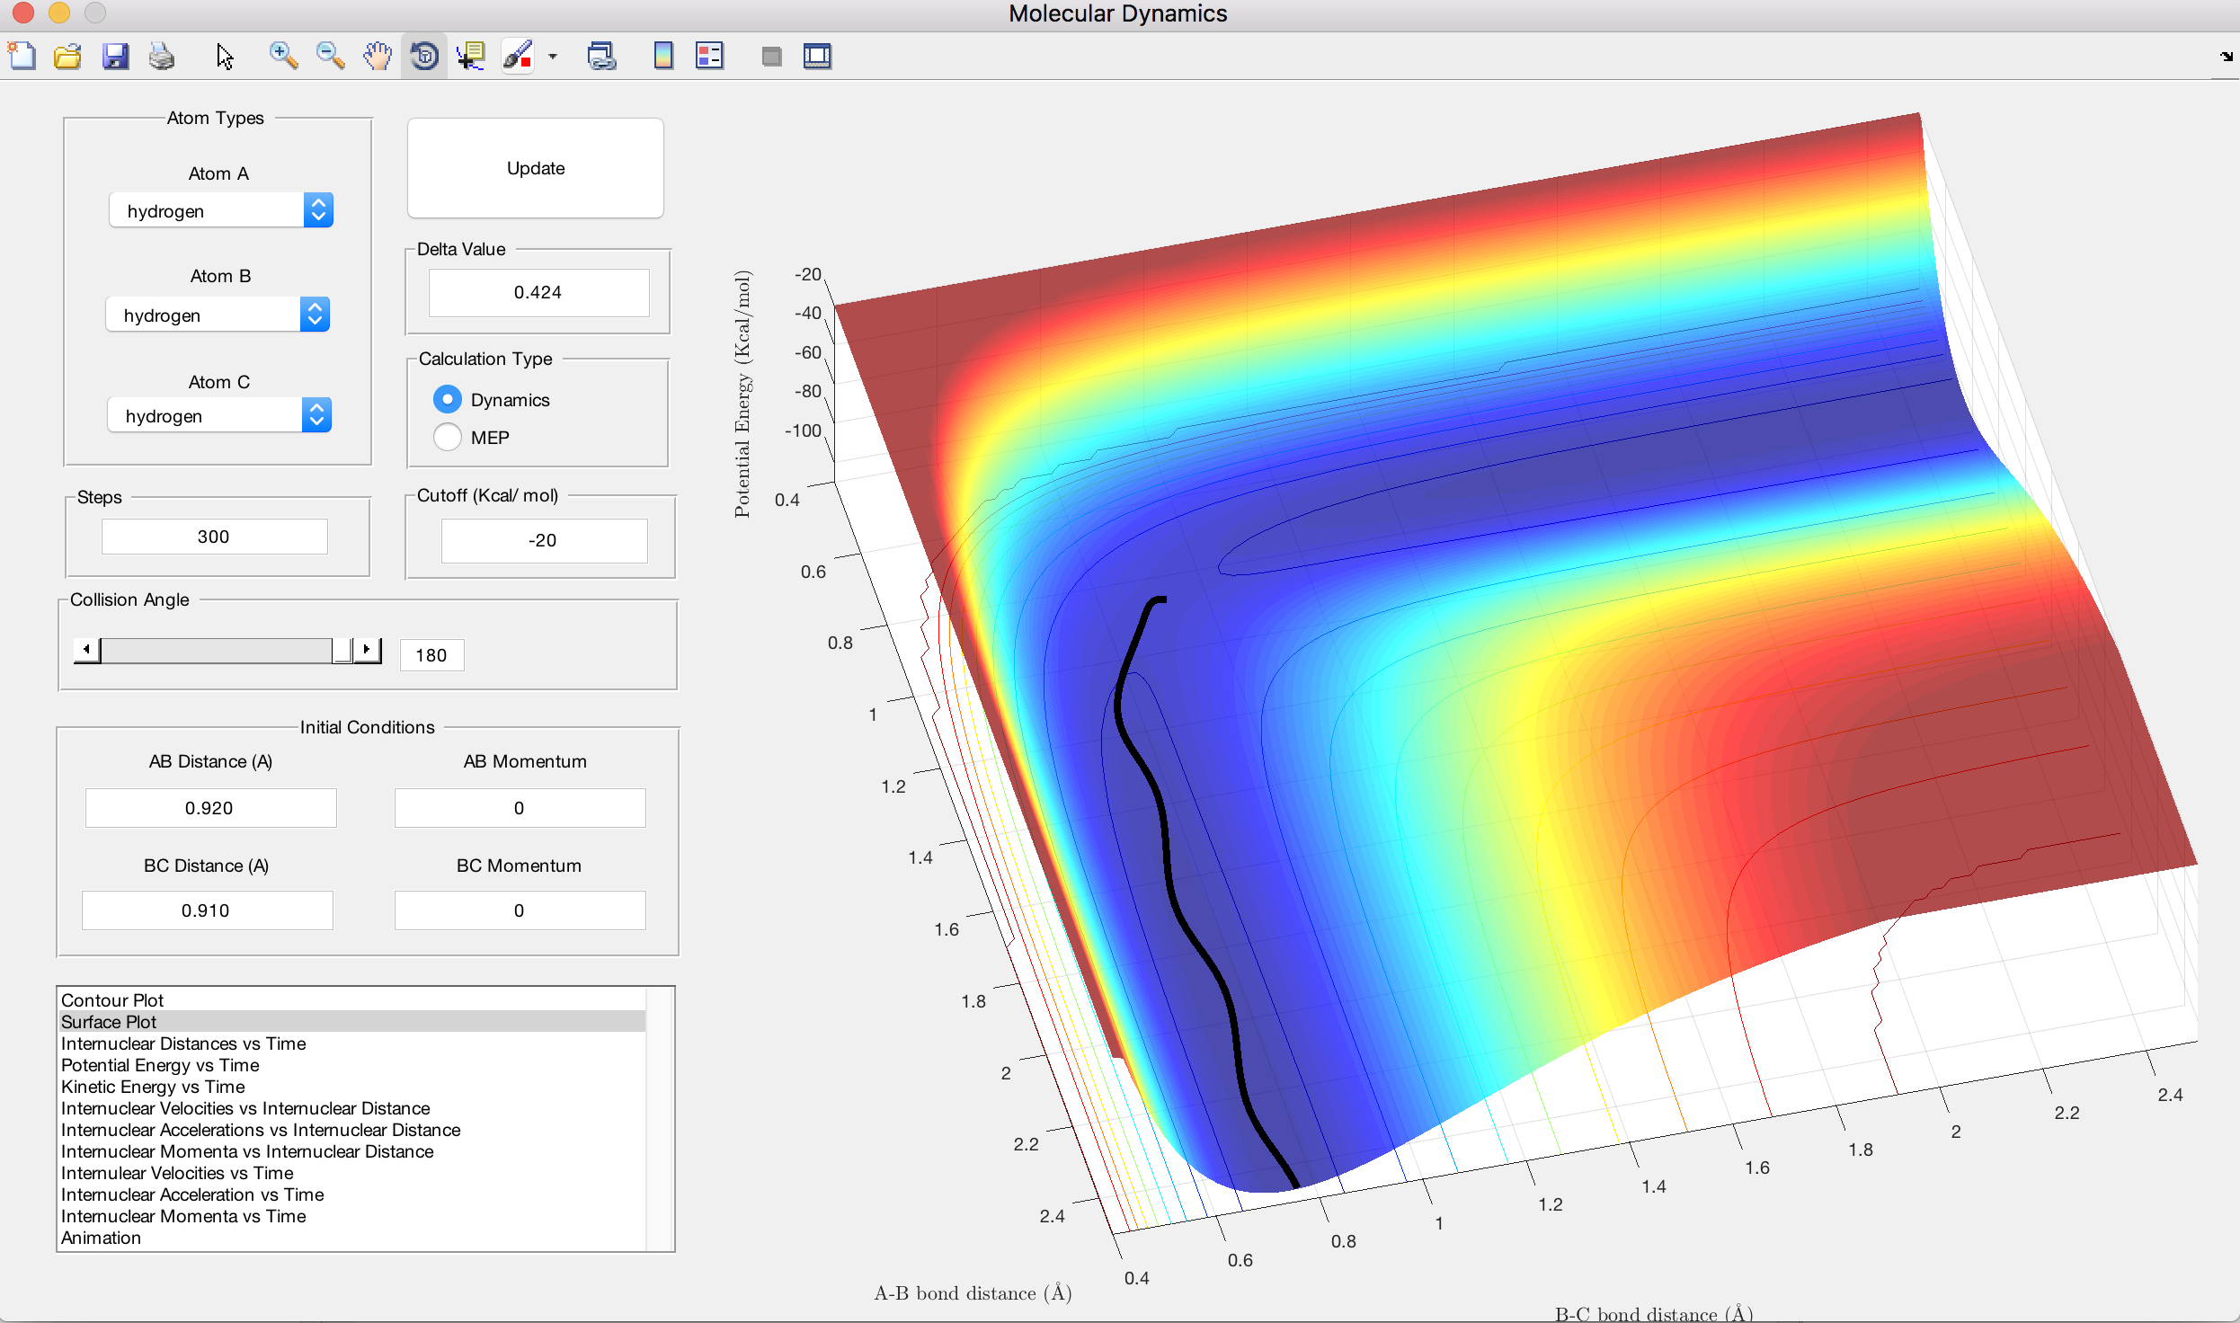
Task: Open the Atom A element dropdown
Action: [221, 210]
